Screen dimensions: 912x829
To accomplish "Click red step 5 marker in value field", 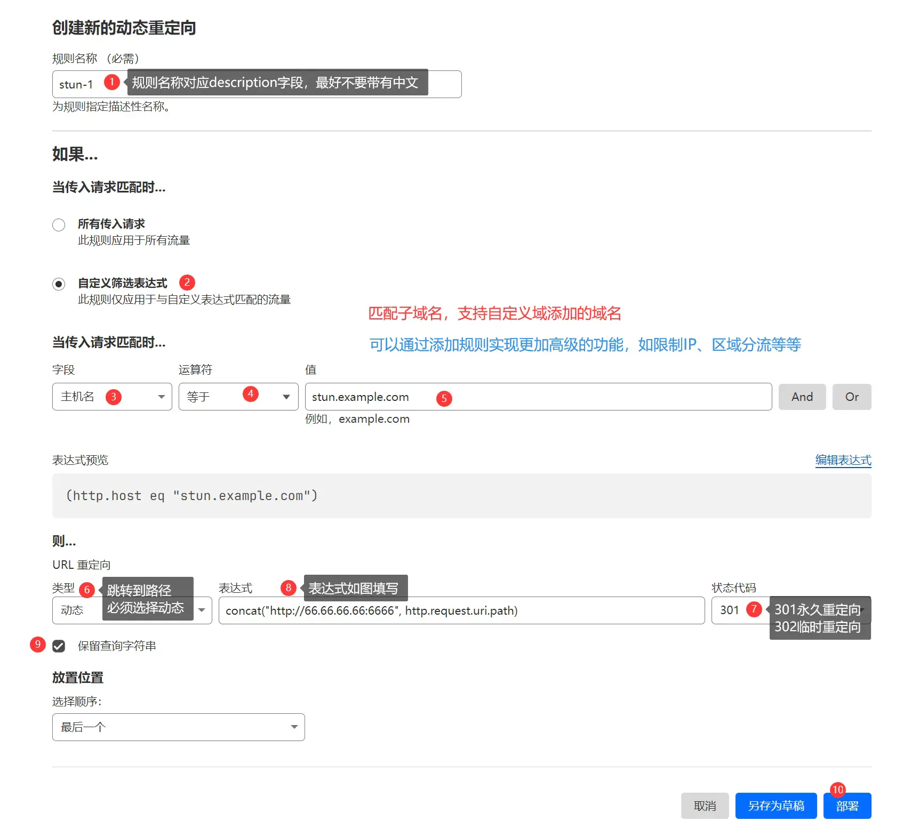I will click(x=444, y=398).
